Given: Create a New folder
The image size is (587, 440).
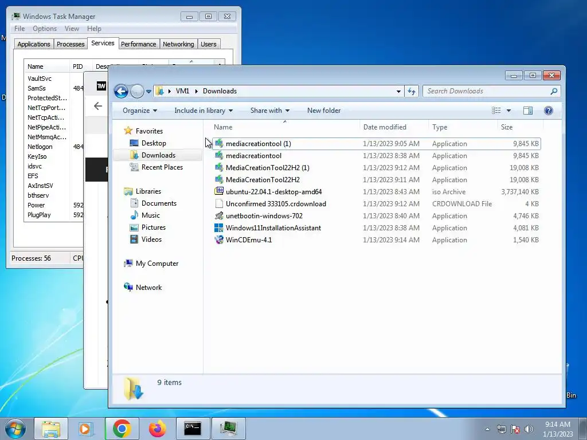Looking at the screenshot, I should coord(324,111).
